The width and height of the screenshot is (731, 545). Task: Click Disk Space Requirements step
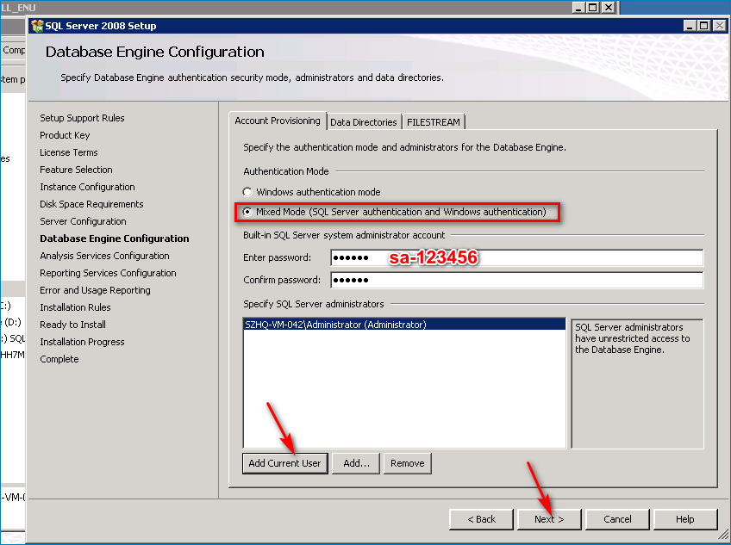click(91, 204)
